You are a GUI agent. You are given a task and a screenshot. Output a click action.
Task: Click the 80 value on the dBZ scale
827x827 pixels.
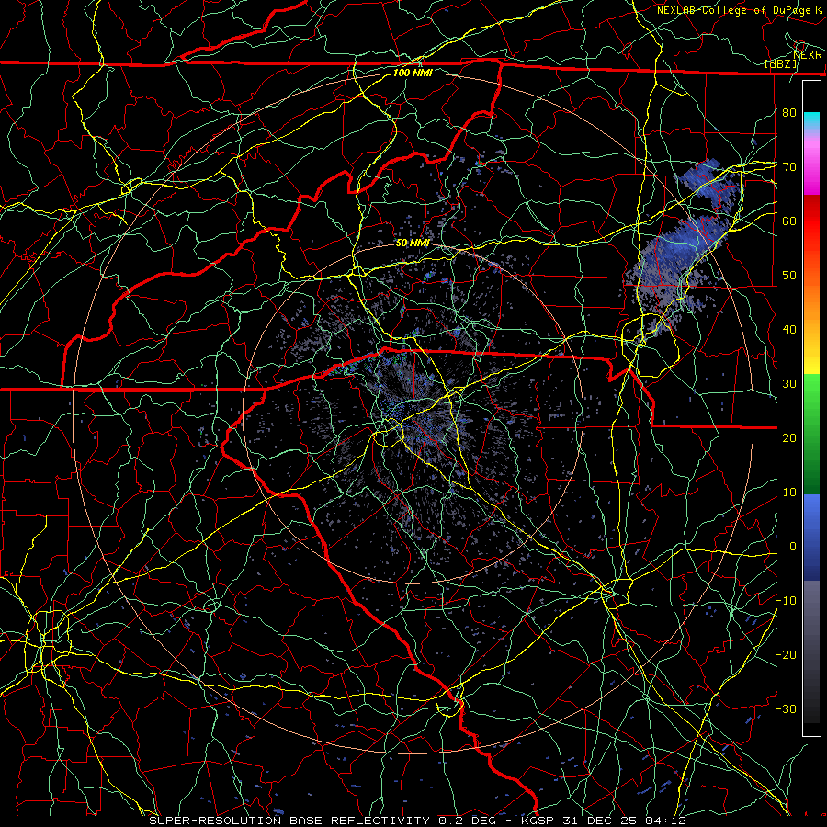click(789, 113)
